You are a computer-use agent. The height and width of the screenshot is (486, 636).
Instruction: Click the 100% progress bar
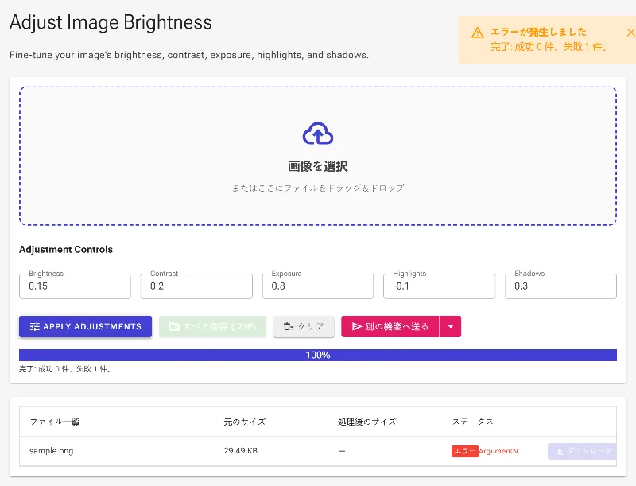click(318, 355)
